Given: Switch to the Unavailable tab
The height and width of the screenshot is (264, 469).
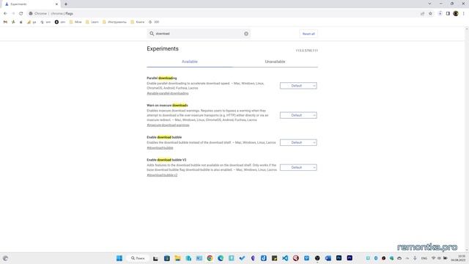Looking at the screenshot, I should 275,62.
